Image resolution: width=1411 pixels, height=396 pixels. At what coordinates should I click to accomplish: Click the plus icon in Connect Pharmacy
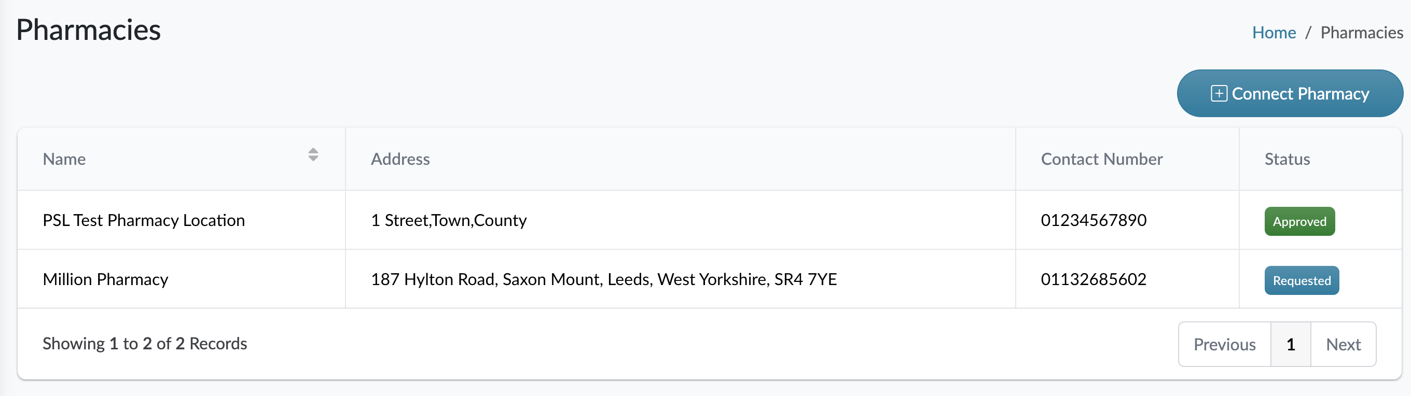(1218, 93)
